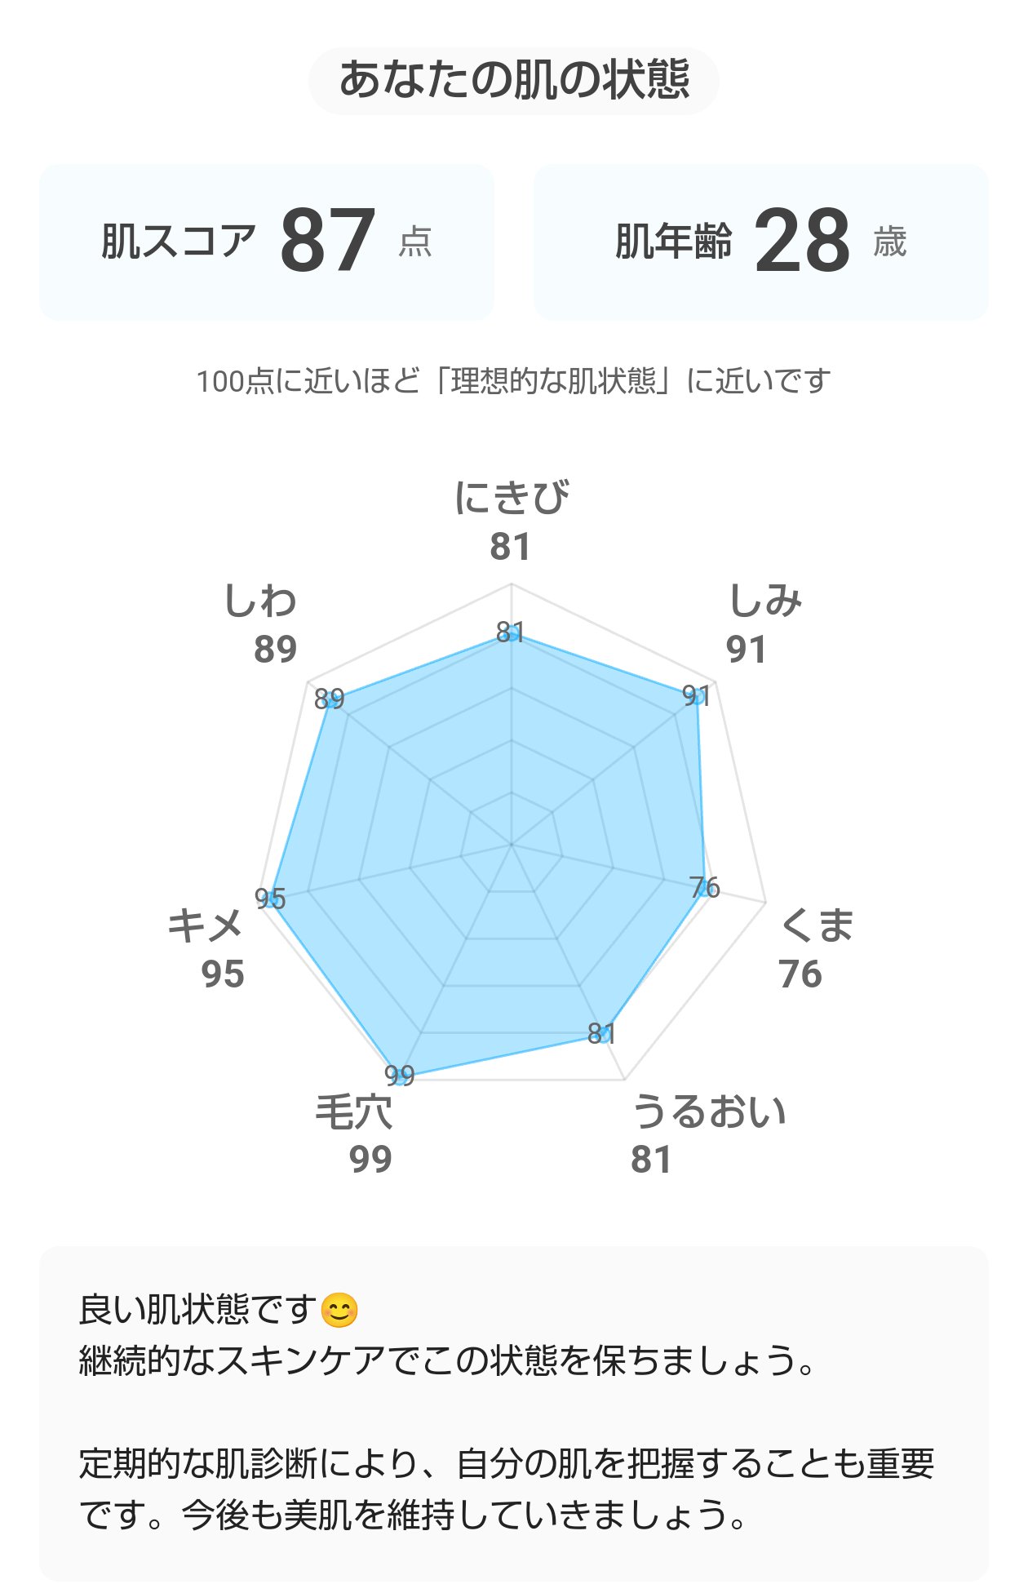
Task: Click the うるおい data point on radar chart
Action: [x=603, y=1034]
